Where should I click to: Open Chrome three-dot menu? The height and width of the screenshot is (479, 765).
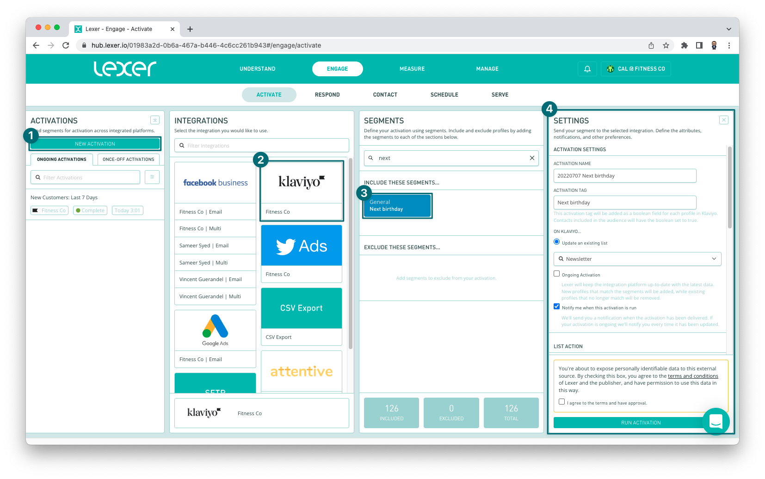click(729, 45)
